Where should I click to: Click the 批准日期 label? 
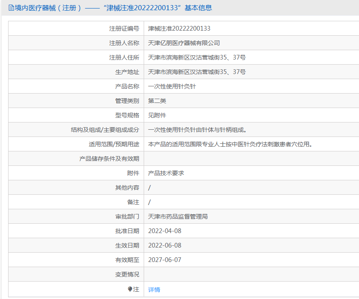point(127,231)
